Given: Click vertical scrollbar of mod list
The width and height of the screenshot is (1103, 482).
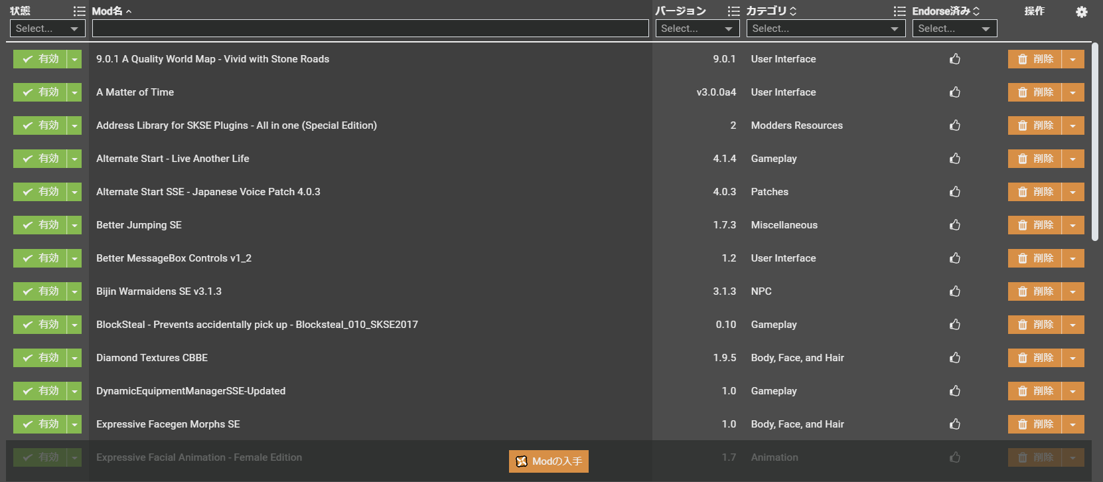Looking at the screenshot, I should click(x=1095, y=142).
